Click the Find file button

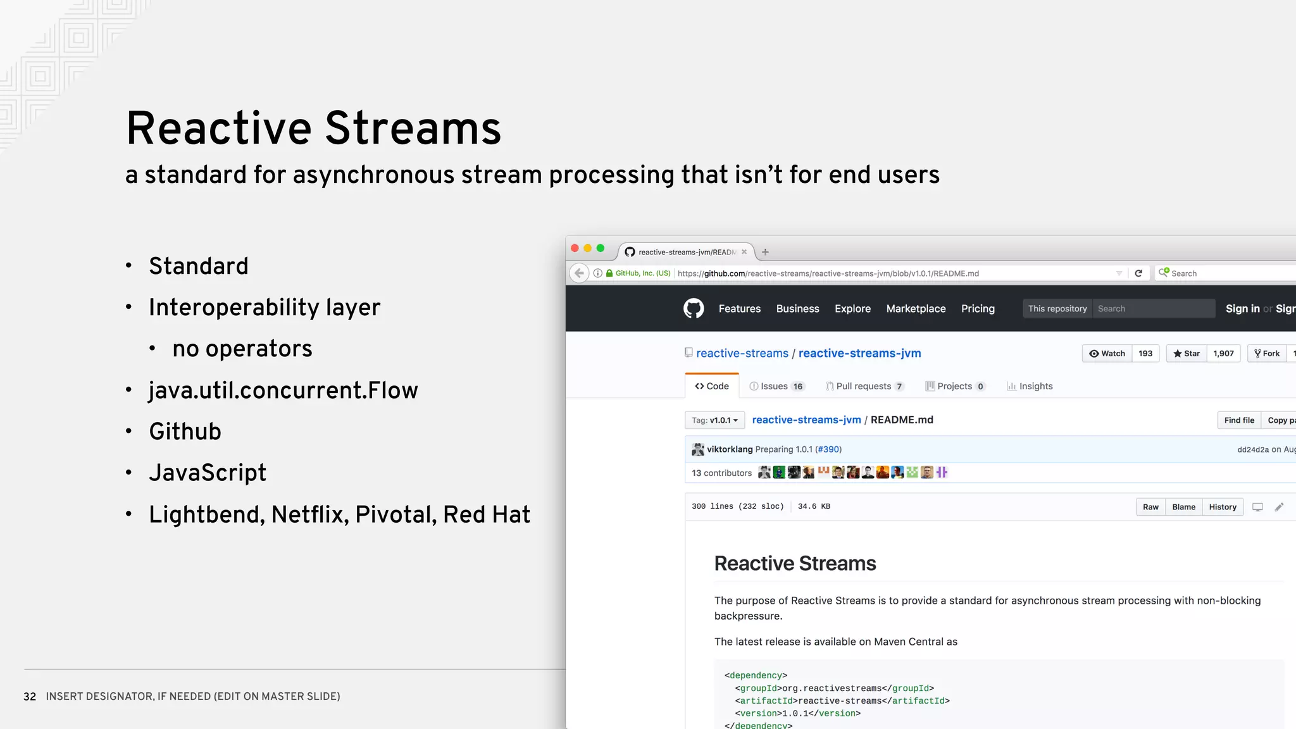[x=1239, y=420]
